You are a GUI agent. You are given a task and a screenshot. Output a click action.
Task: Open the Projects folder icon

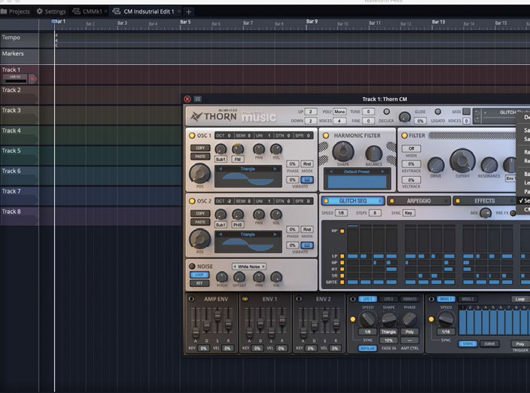tap(4, 11)
